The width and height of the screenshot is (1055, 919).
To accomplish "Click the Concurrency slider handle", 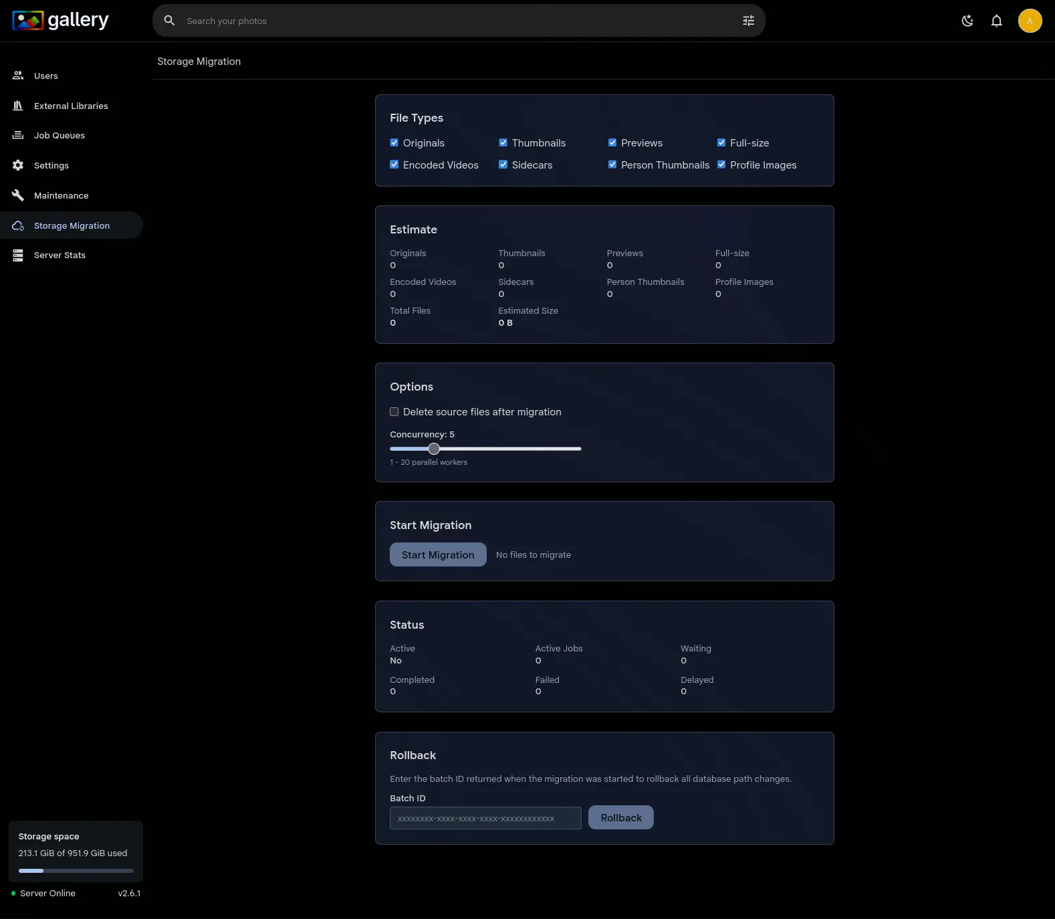I will coord(434,449).
